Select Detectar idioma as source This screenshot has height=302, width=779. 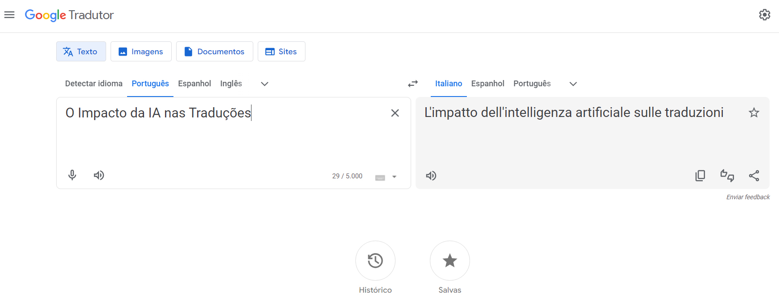[94, 84]
